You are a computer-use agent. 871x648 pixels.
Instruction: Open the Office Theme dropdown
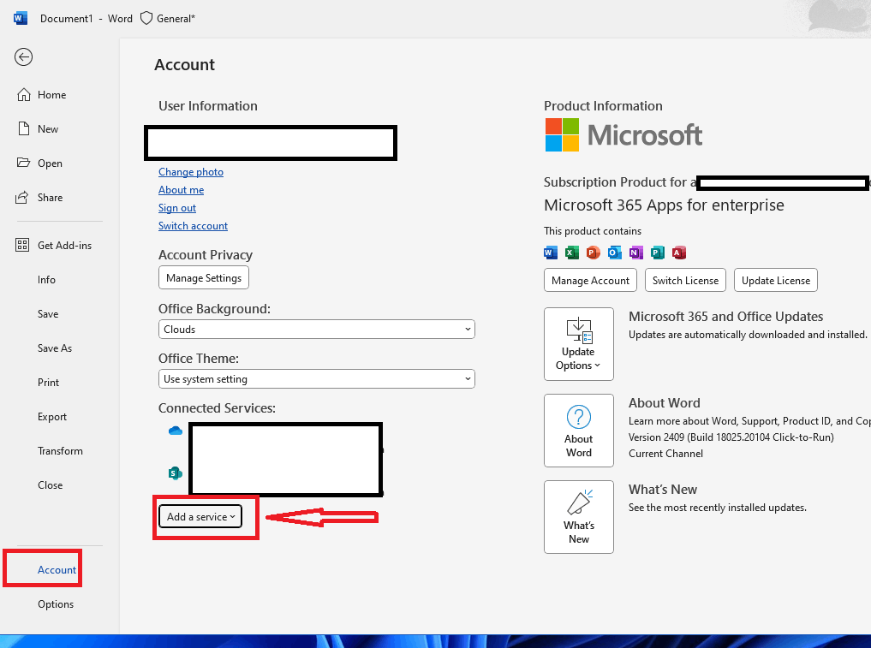click(x=317, y=379)
